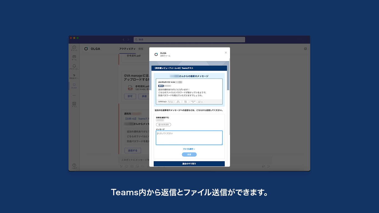Switch to the 情報 tab
379x213 pixels.
coord(141,49)
